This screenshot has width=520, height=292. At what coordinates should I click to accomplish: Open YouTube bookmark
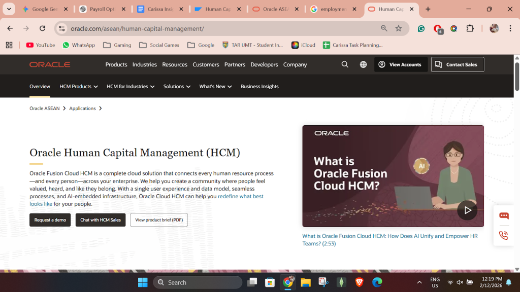41,45
